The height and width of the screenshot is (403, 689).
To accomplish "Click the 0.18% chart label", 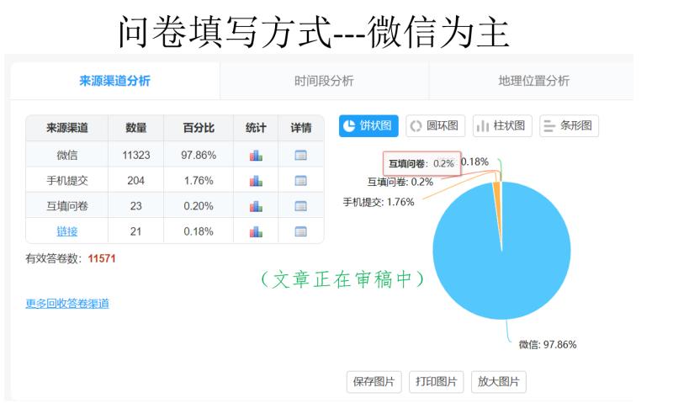I will [474, 162].
